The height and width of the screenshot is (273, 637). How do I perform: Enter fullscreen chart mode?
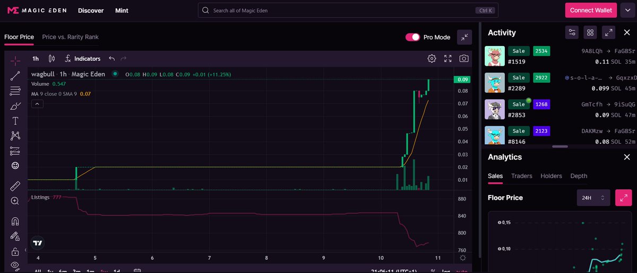tap(448, 58)
